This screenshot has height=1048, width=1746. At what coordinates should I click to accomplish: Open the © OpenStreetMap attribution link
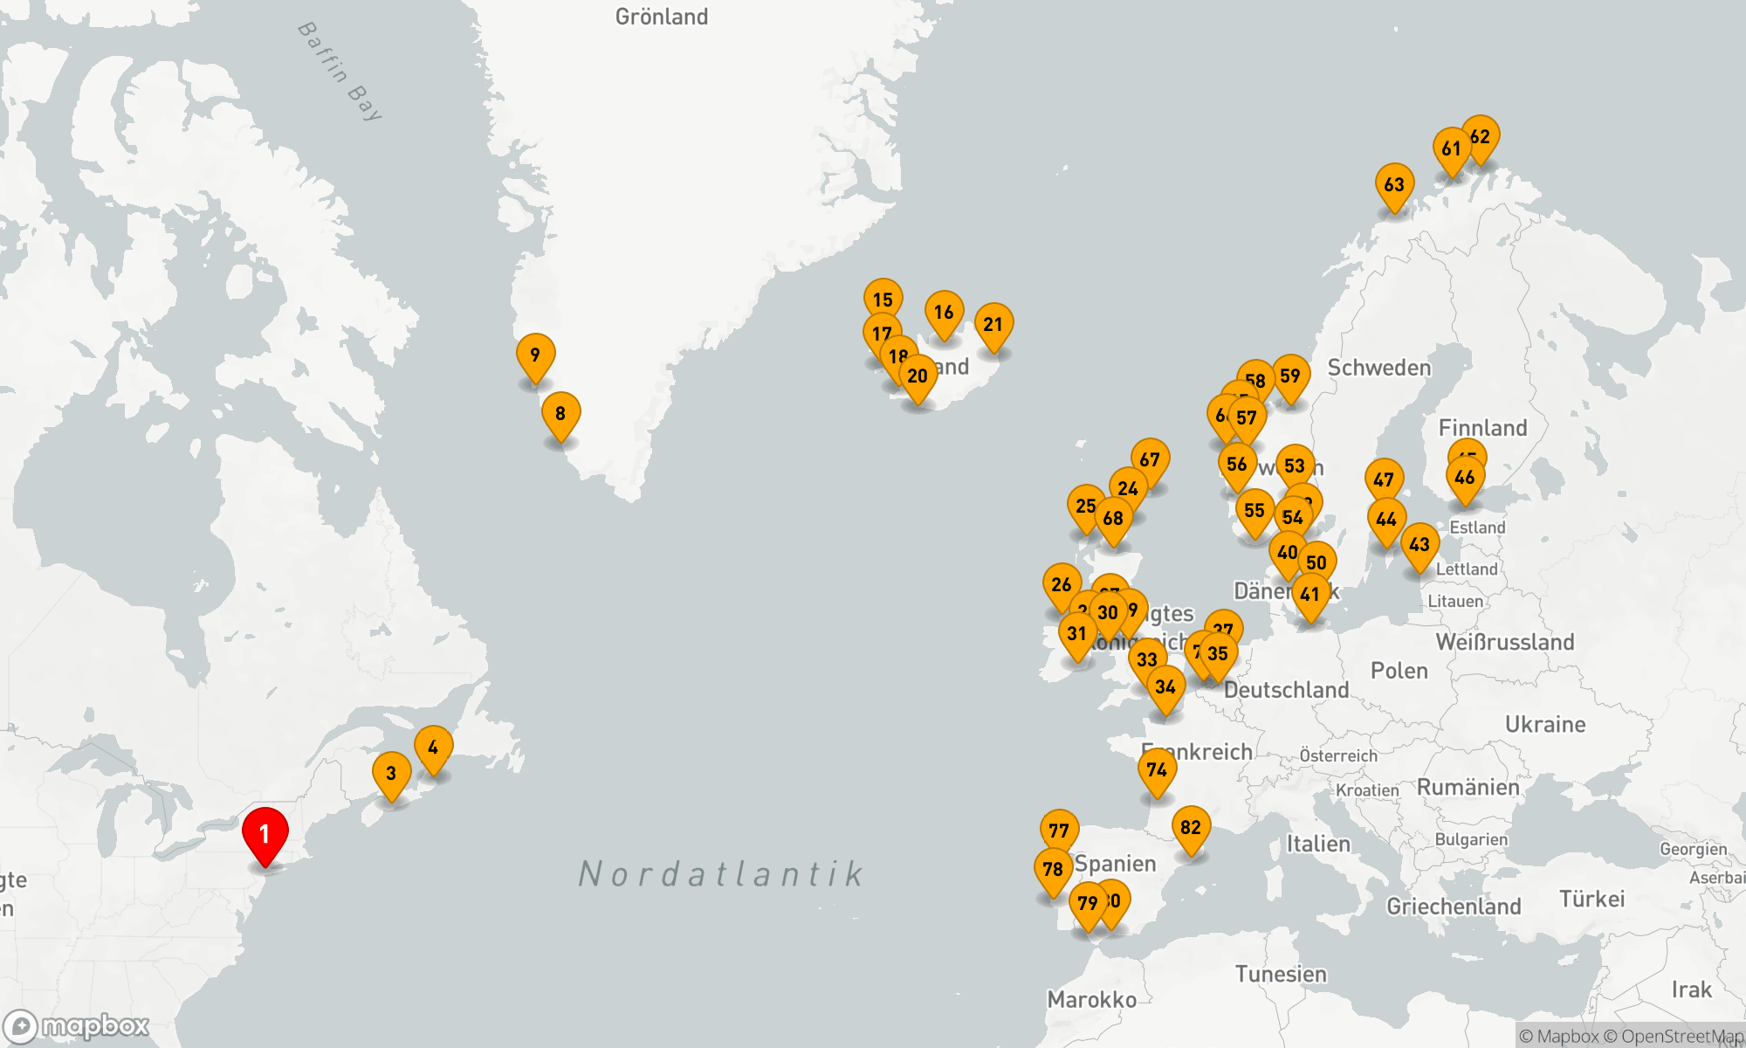pos(1673,1037)
